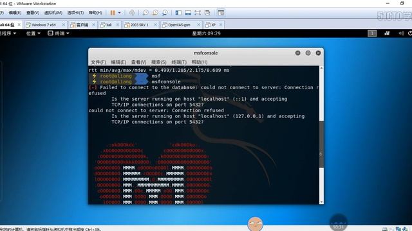Open the 终端 app menu in Kali panel
This screenshot has height=231, width=412.
pos(59,33)
